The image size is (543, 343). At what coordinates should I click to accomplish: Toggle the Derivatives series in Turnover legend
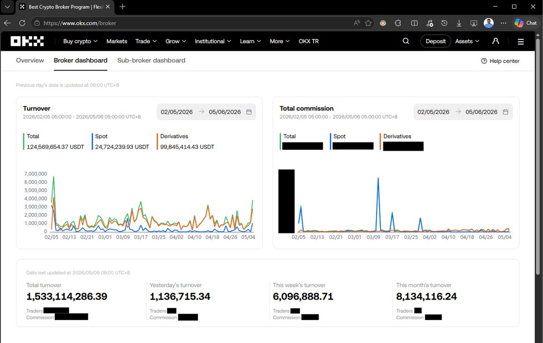(x=174, y=136)
